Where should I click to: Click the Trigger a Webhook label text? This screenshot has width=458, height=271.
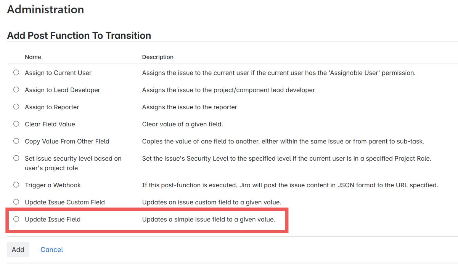pyautogui.click(x=53, y=185)
